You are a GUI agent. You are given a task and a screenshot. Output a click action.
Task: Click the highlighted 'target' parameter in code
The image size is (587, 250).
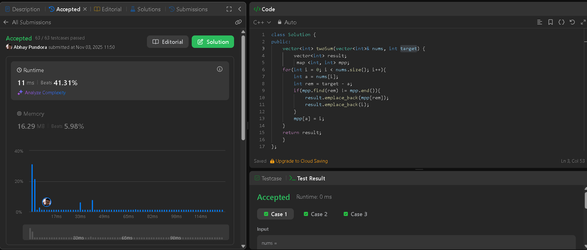[x=409, y=49]
